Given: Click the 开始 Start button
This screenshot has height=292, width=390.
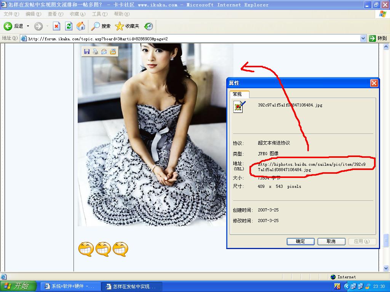Looking at the screenshot, I should pyautogui.click(x=18, y=286).
